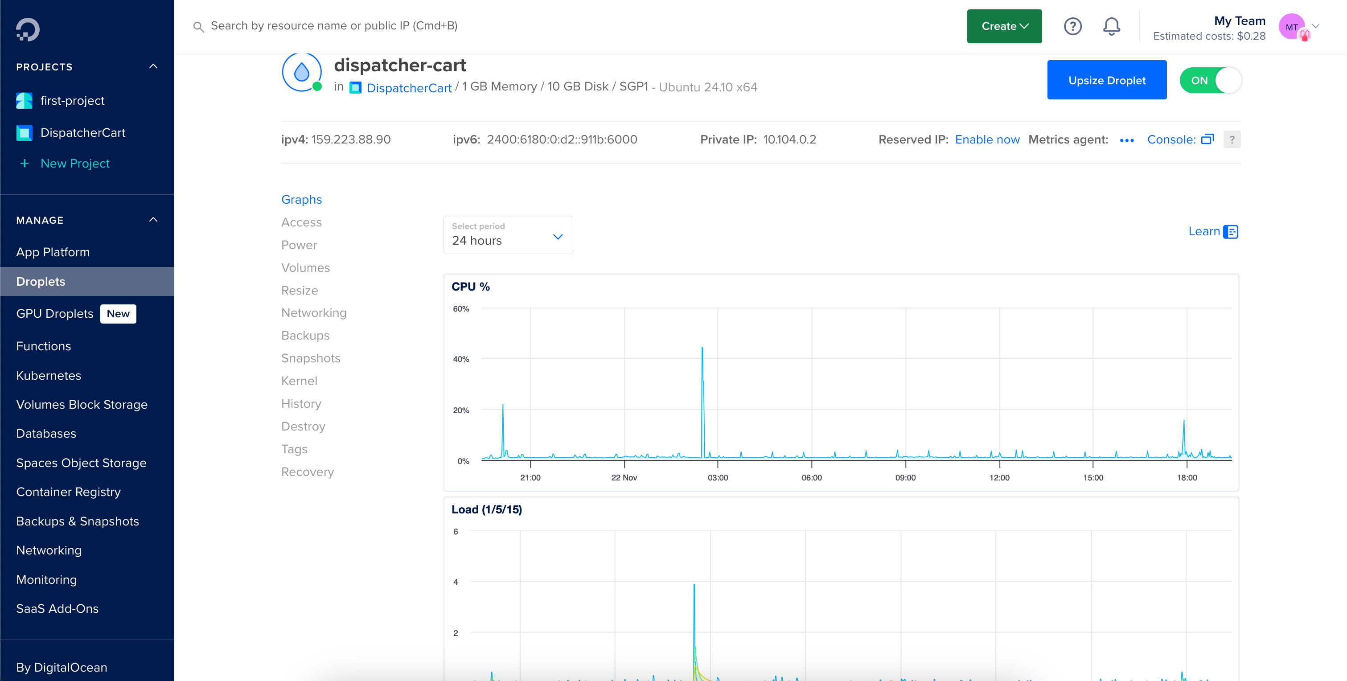Open the Backups tab

coord(305,335)
